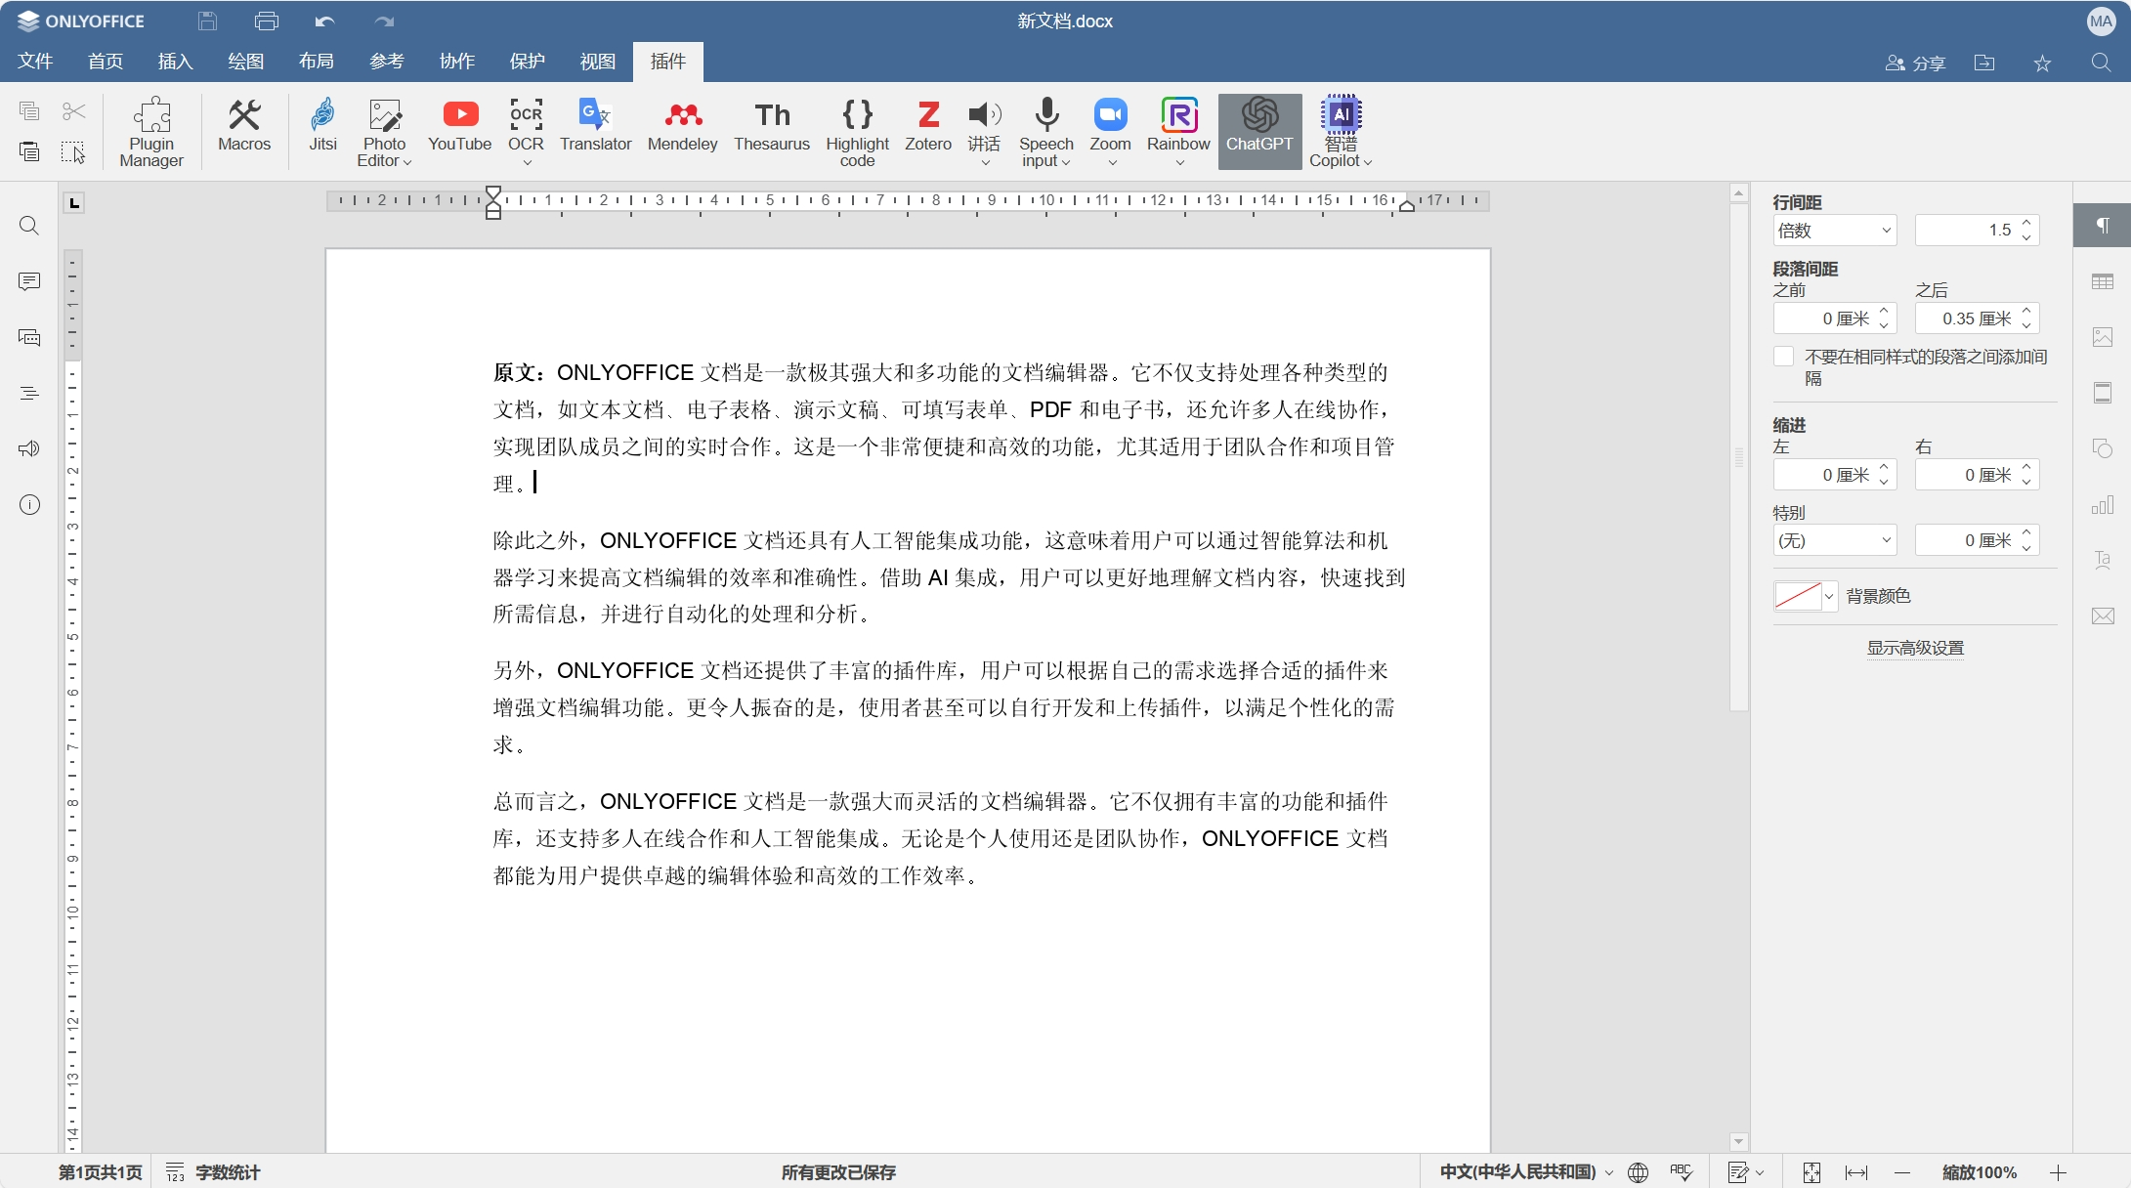Expand the OCR plugin dropdown arrow

point(527,162)
